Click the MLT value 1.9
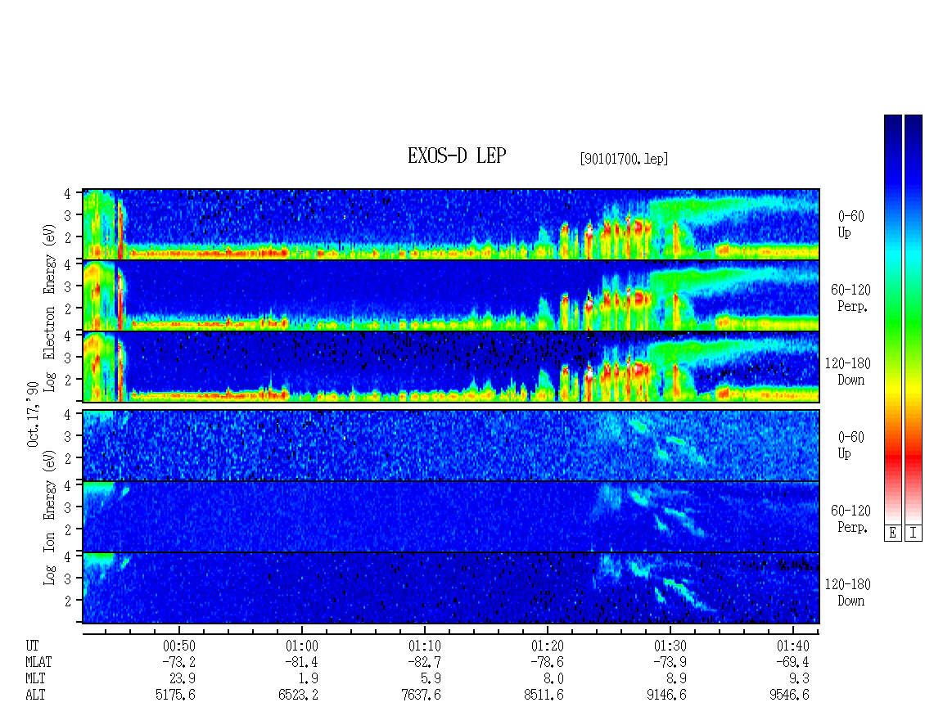Image resolution: width=925 pixels, height=716 pixels. (309, 679)
